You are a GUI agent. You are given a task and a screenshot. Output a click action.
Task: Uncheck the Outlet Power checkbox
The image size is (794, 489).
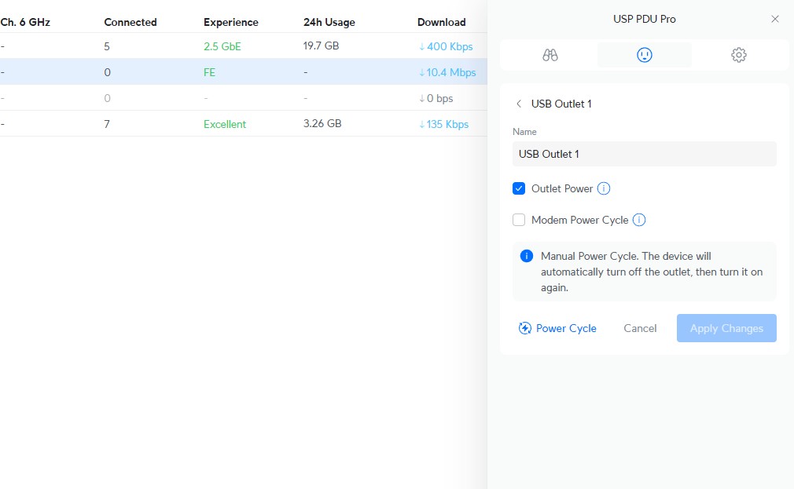(519, 188)
